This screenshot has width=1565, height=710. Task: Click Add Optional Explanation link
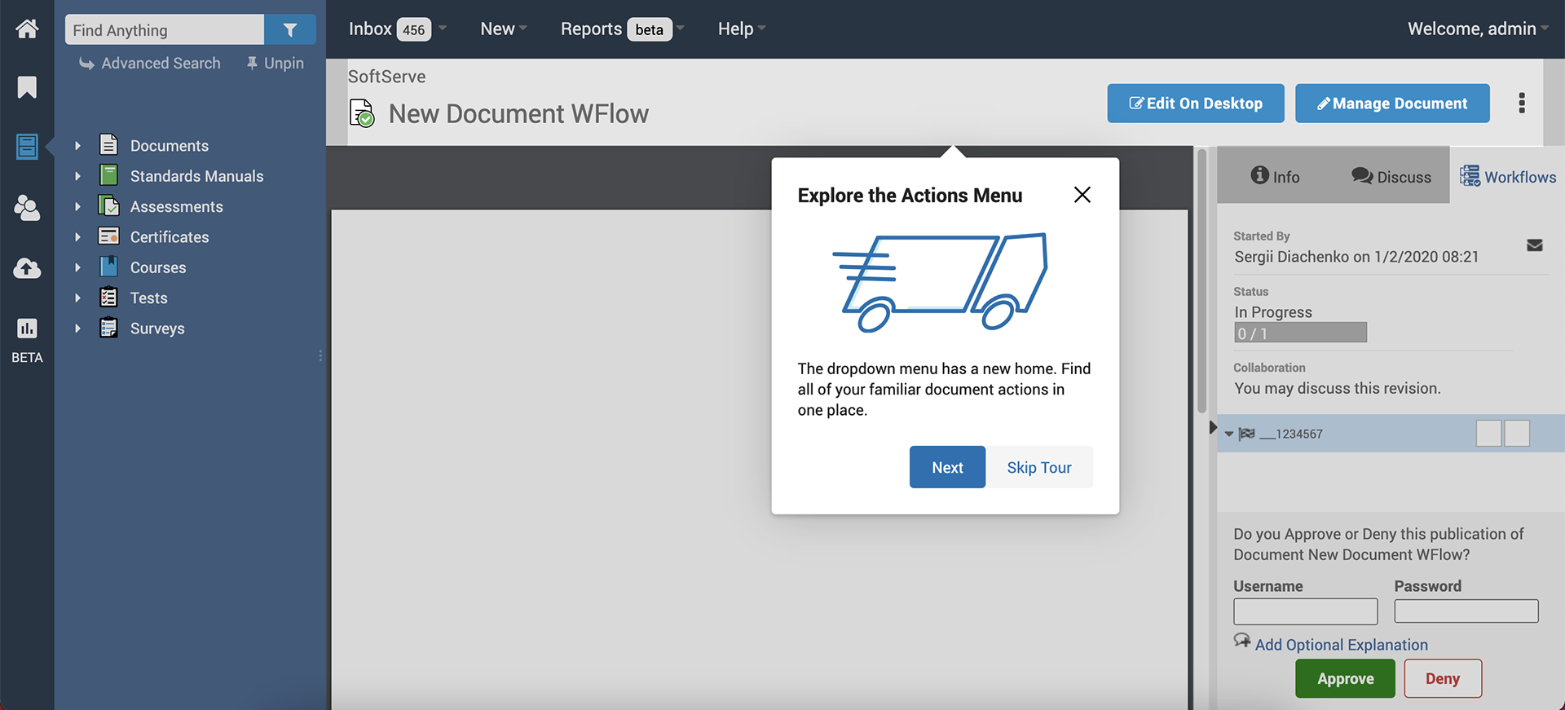pos(1341,645)
